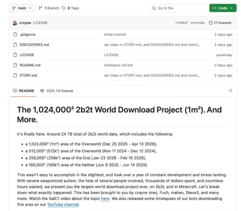Click the 512,000² Overworld bullet text
241x211 pixels.
91,151
